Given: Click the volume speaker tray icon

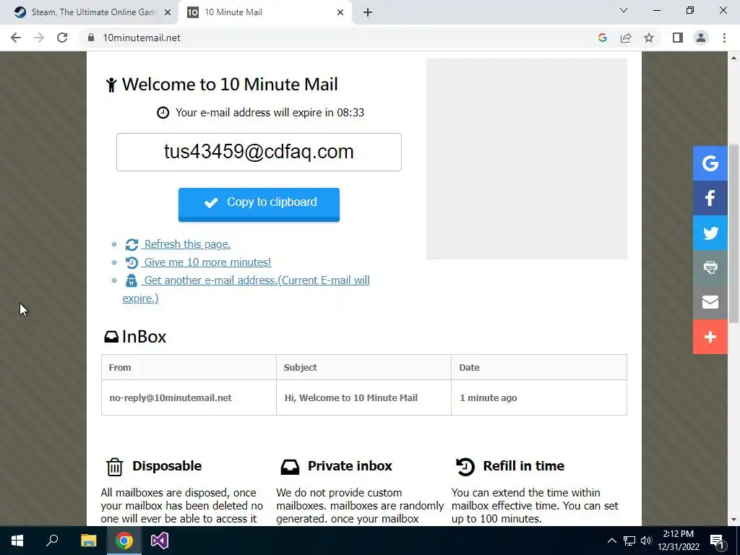Looking at the screenshot, I should click(646, 541).
